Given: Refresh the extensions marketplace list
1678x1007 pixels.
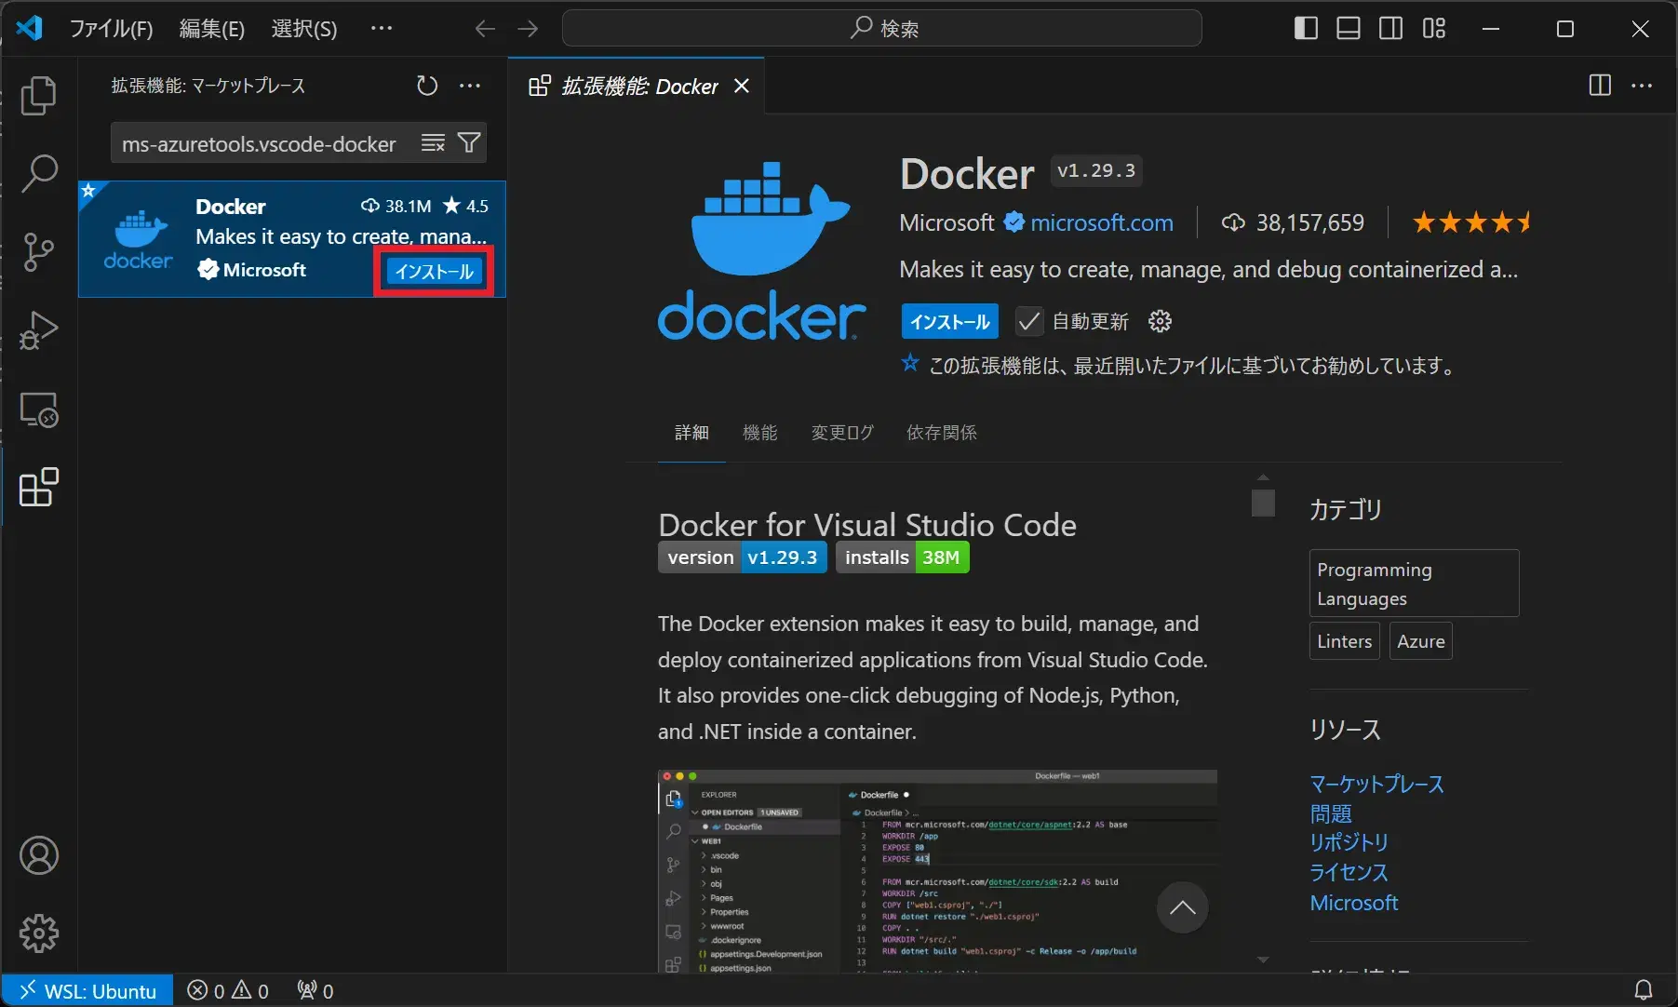Looking at the screenshot, I should point(427,86).
